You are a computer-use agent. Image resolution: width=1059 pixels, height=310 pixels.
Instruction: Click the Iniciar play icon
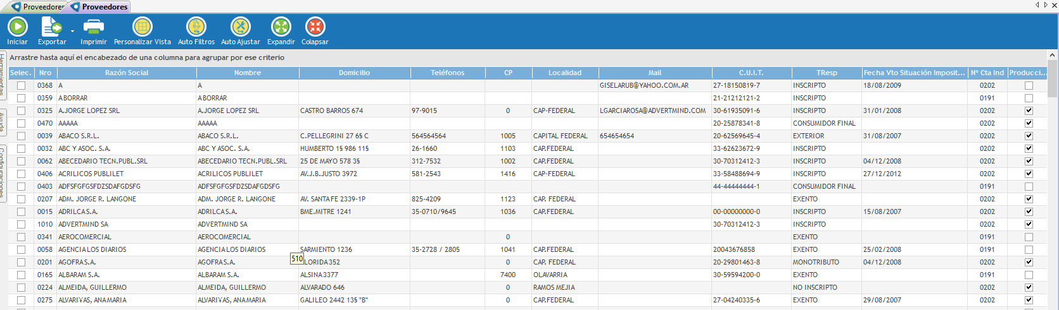17,27
